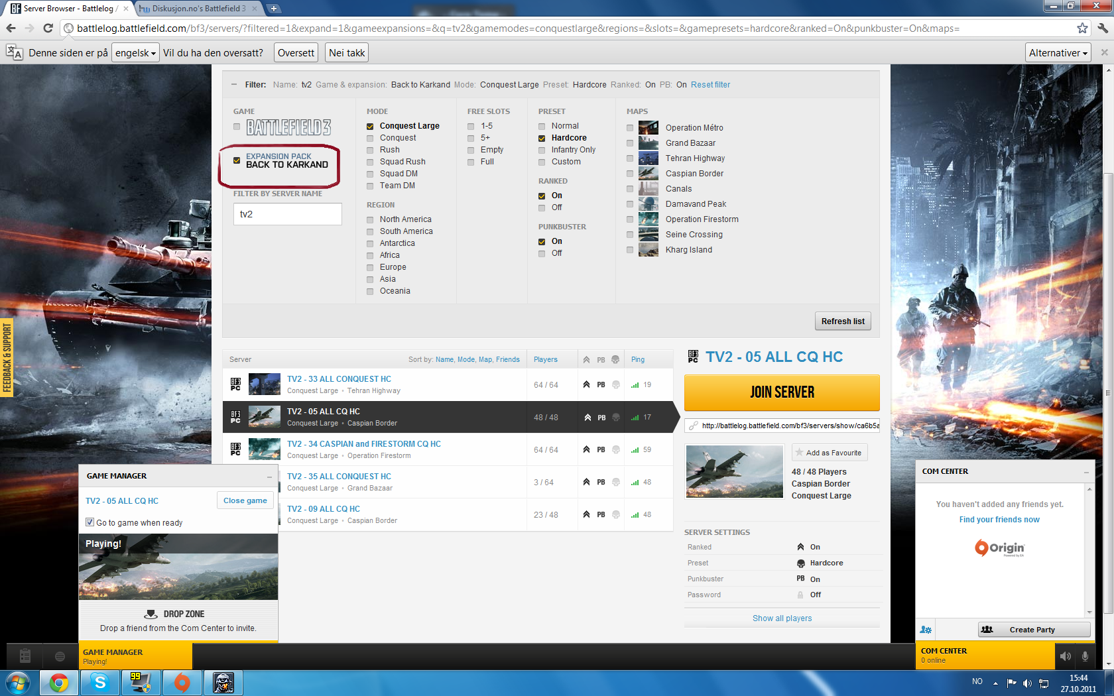Click in the server name filter field
1114x696 pixels.
288,214
